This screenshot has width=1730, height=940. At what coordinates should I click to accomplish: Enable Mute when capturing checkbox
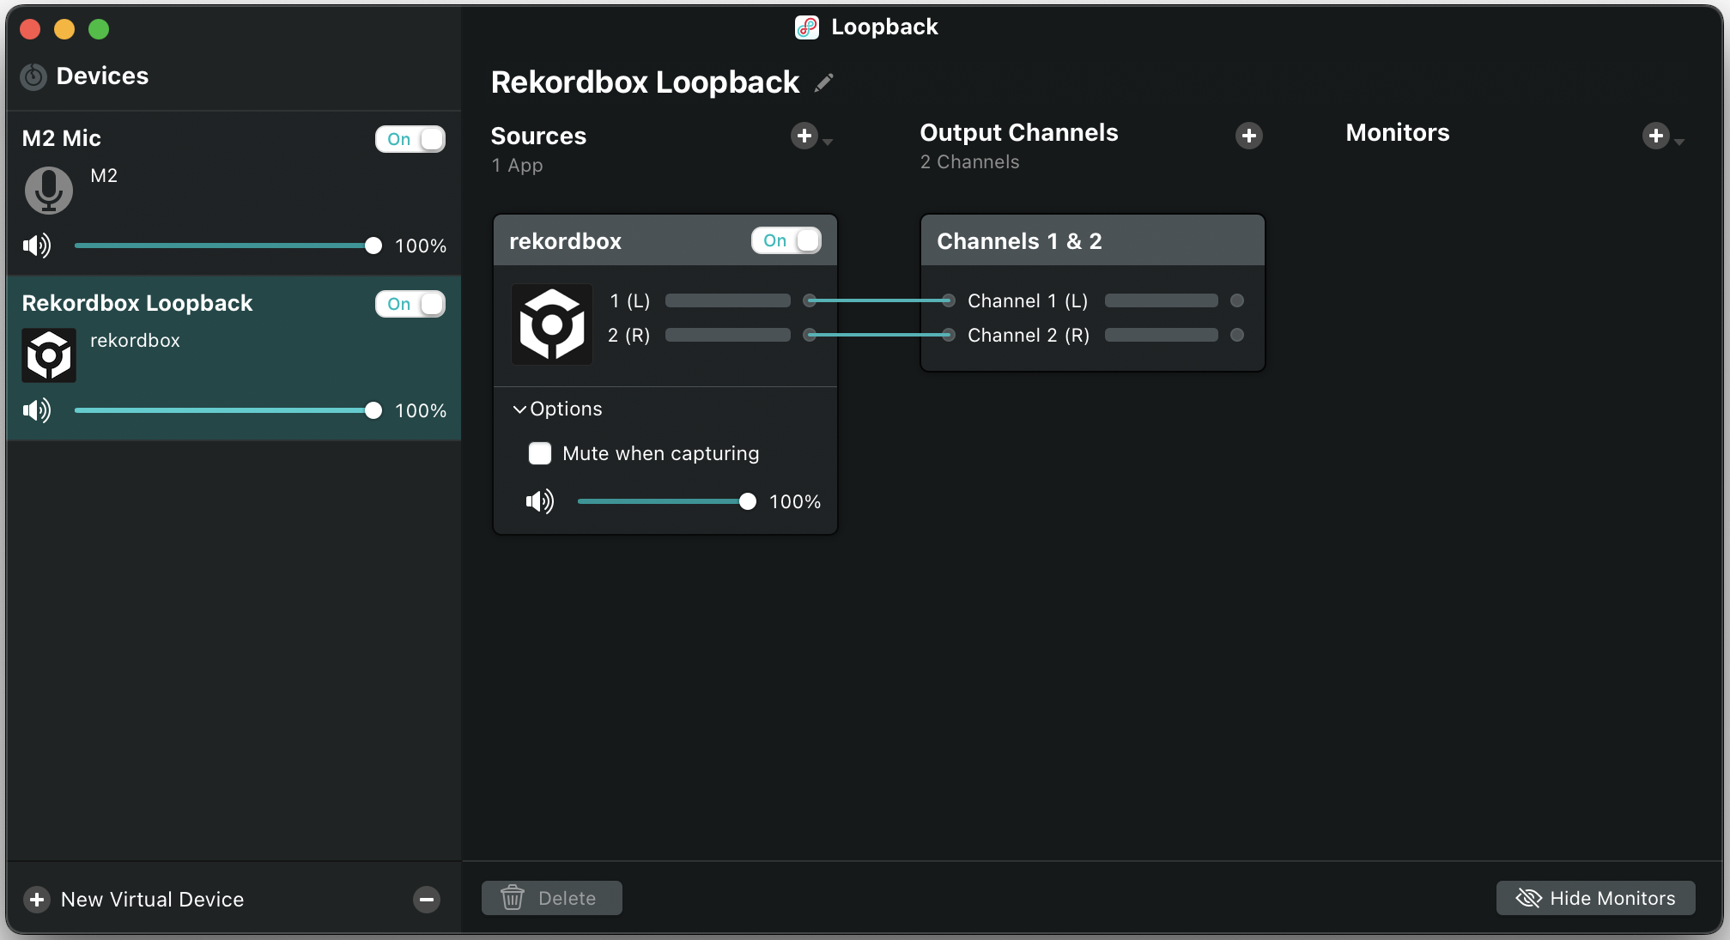click(x=540, y=453)
